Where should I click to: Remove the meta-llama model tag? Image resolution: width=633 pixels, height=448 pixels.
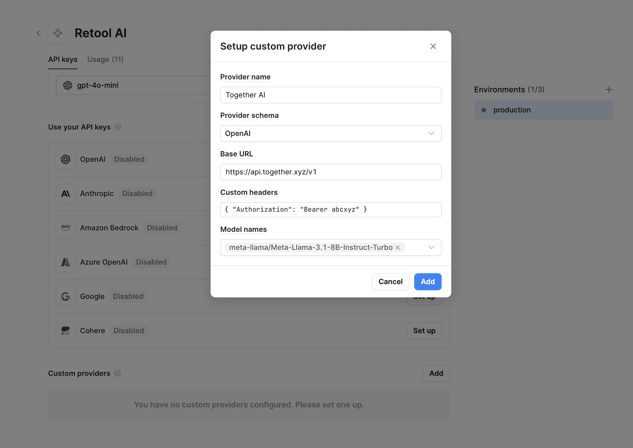[398, 248]
